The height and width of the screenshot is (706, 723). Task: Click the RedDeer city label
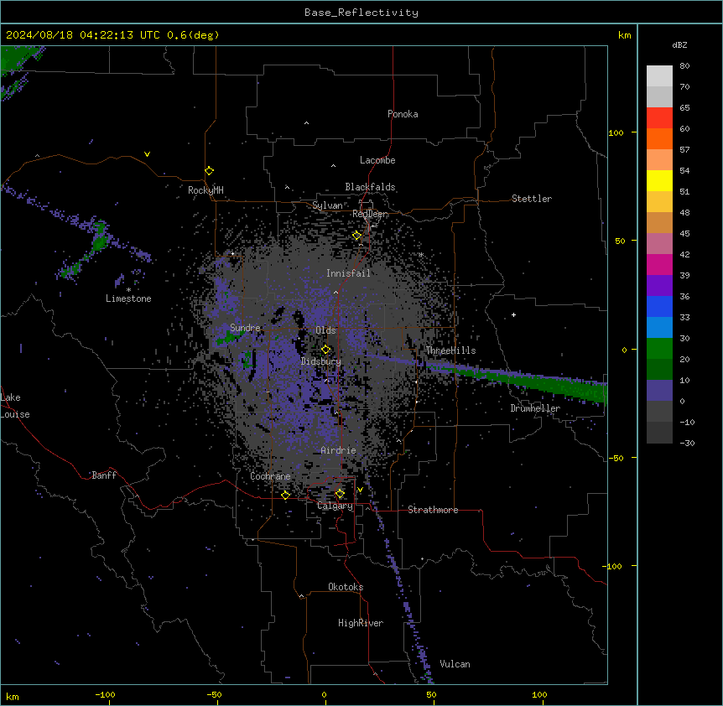coord(370,214)
